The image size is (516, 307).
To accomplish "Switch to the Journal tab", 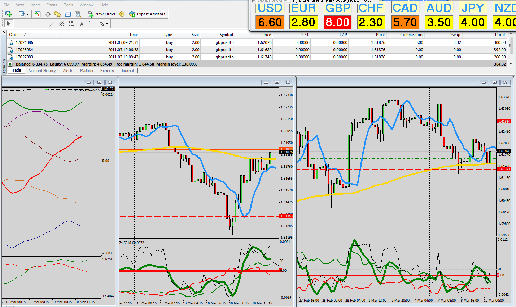I will point(127,71).
